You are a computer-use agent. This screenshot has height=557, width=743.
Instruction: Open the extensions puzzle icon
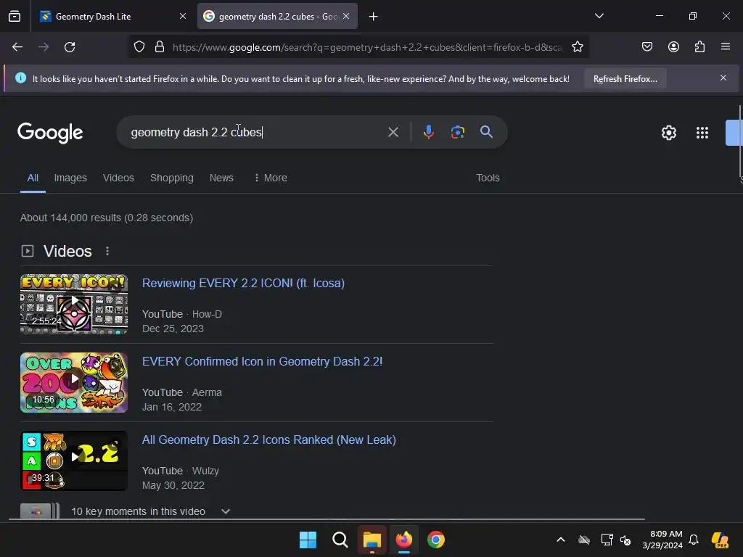699,47
